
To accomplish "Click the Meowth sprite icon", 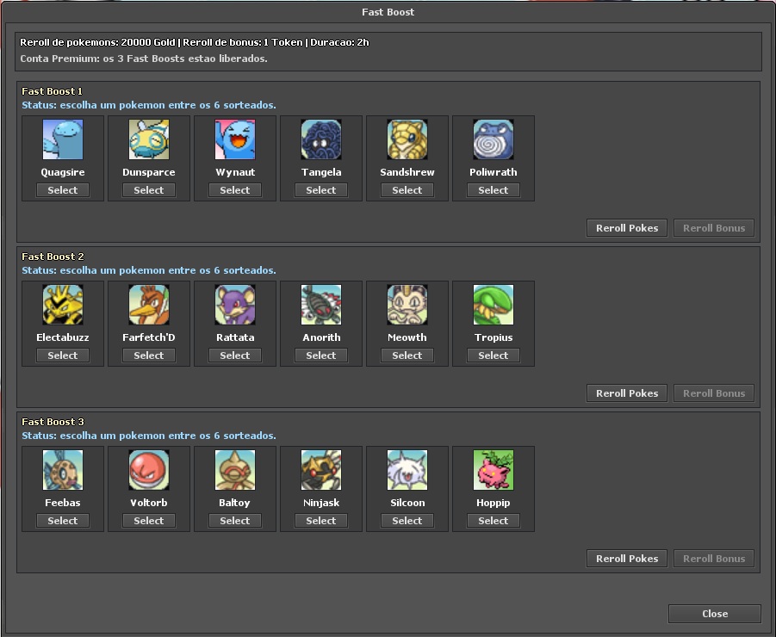I will (407, 304).
